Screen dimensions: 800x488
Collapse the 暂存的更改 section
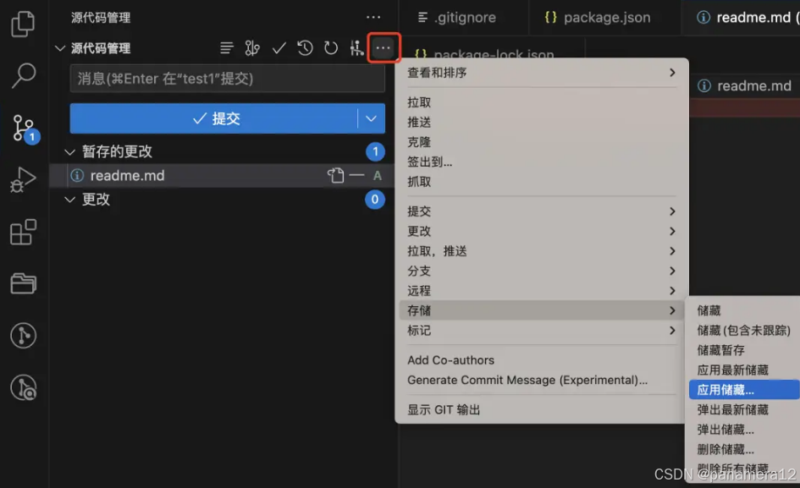click(70, 152)
